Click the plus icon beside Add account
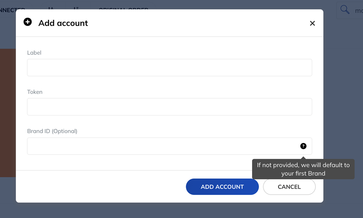The width and height of the screenshot is (363, 218). pyautogui.click(x=28, y=22)
